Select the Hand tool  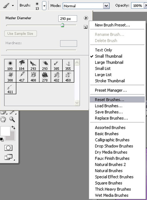click(x=3, y=119)
